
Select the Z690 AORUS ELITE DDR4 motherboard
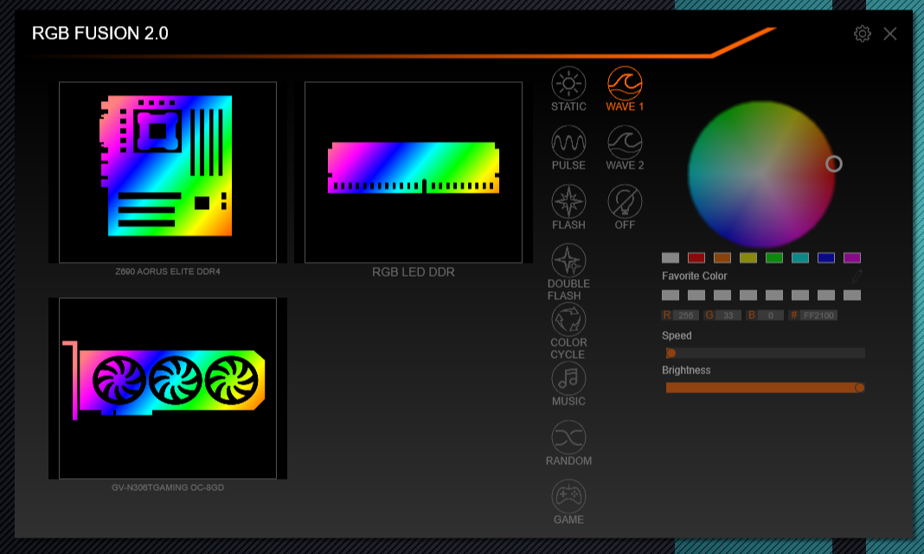coord(168,172)
